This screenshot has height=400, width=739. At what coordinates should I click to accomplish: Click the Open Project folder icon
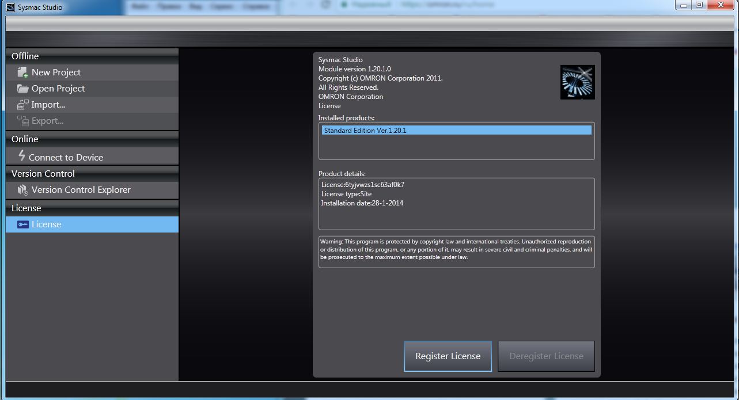click(22, 89)
